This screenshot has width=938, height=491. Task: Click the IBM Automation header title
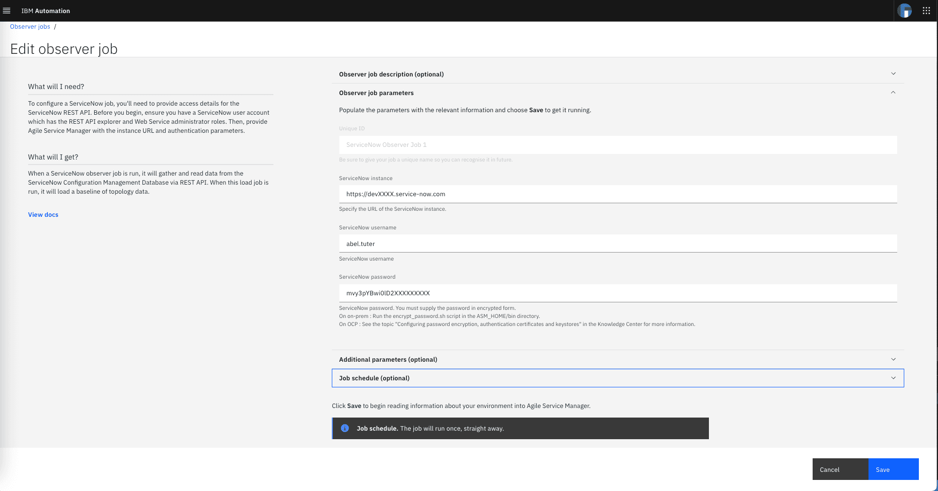point(46,11)
